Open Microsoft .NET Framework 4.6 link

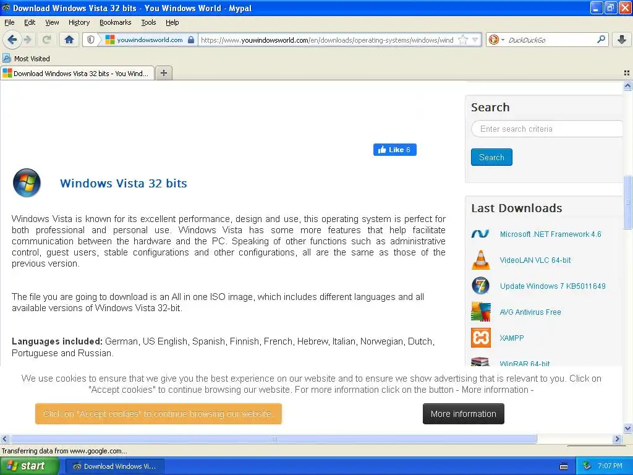click(550, 234)
